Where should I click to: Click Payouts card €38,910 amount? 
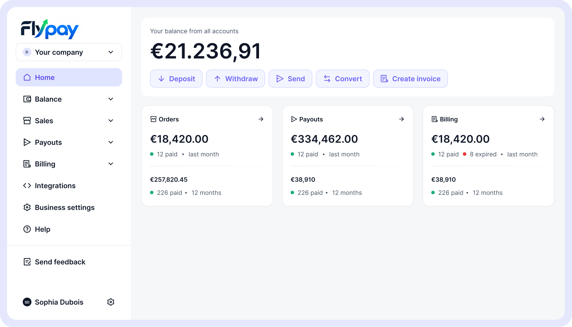click(x=303, y=180)
